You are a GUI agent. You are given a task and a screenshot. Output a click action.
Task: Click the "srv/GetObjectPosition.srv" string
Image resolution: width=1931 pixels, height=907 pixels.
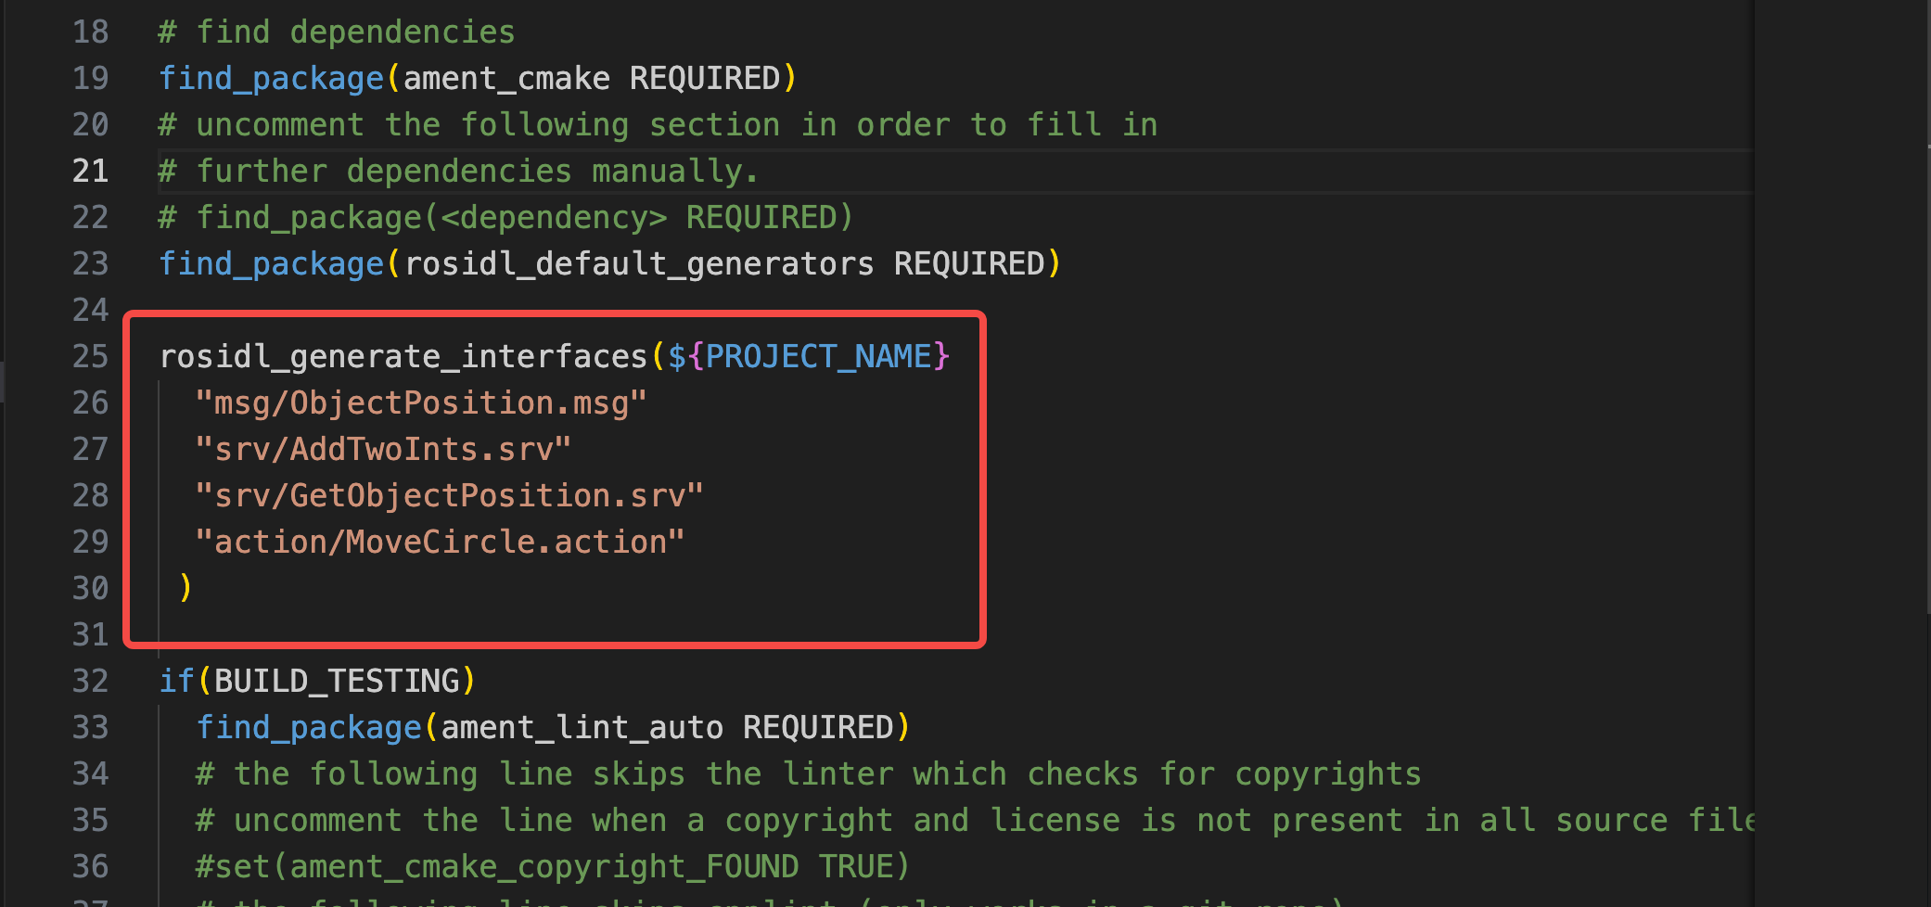(449, 496)
